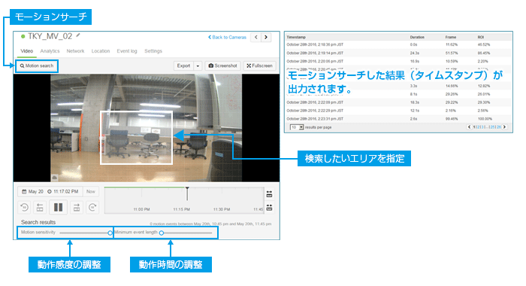Pause the video playback
The image size is (526, 286).
tap(59, 208)
